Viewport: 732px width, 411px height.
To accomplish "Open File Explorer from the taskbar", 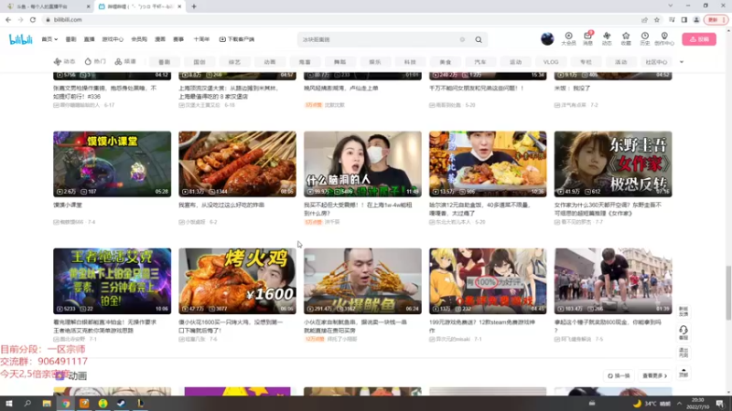I will (47, 404).
